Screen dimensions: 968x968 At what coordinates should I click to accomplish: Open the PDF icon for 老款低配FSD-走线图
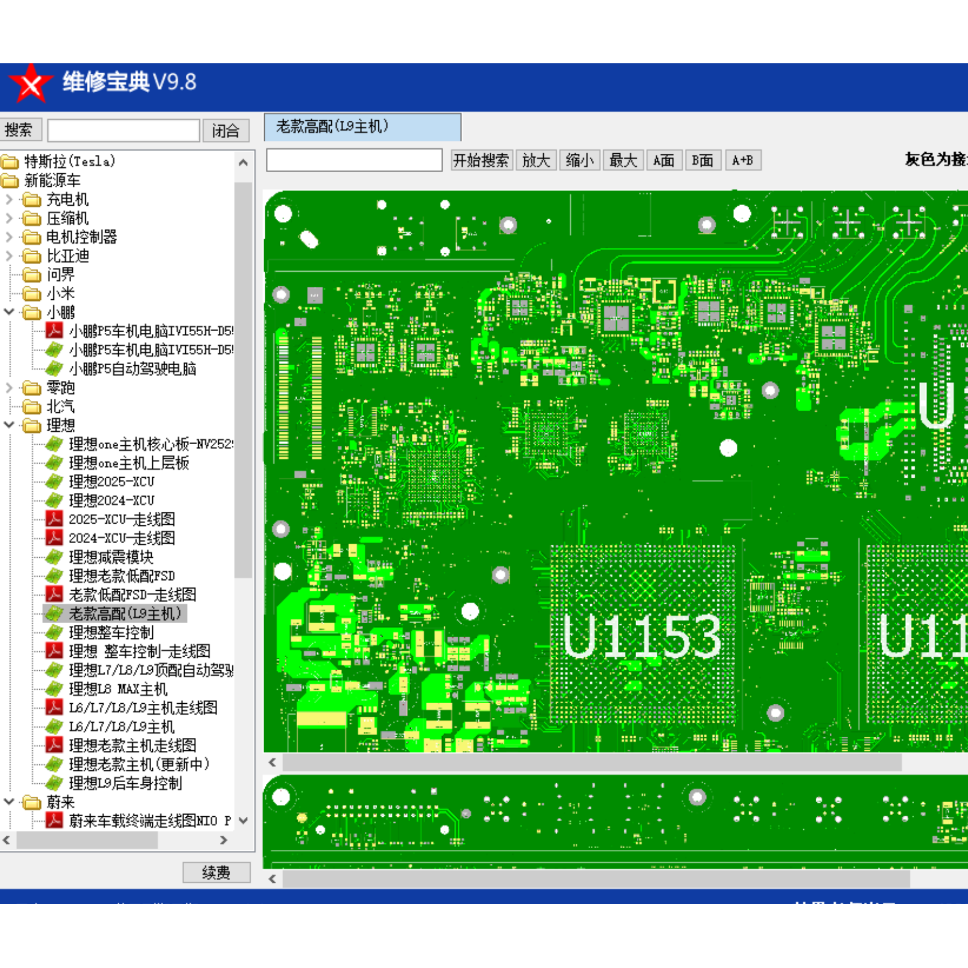[54, 594]
